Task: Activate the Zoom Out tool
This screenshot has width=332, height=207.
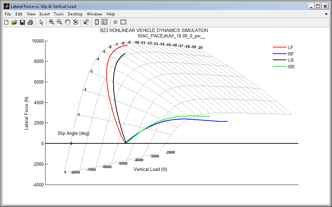Action: 59,22
